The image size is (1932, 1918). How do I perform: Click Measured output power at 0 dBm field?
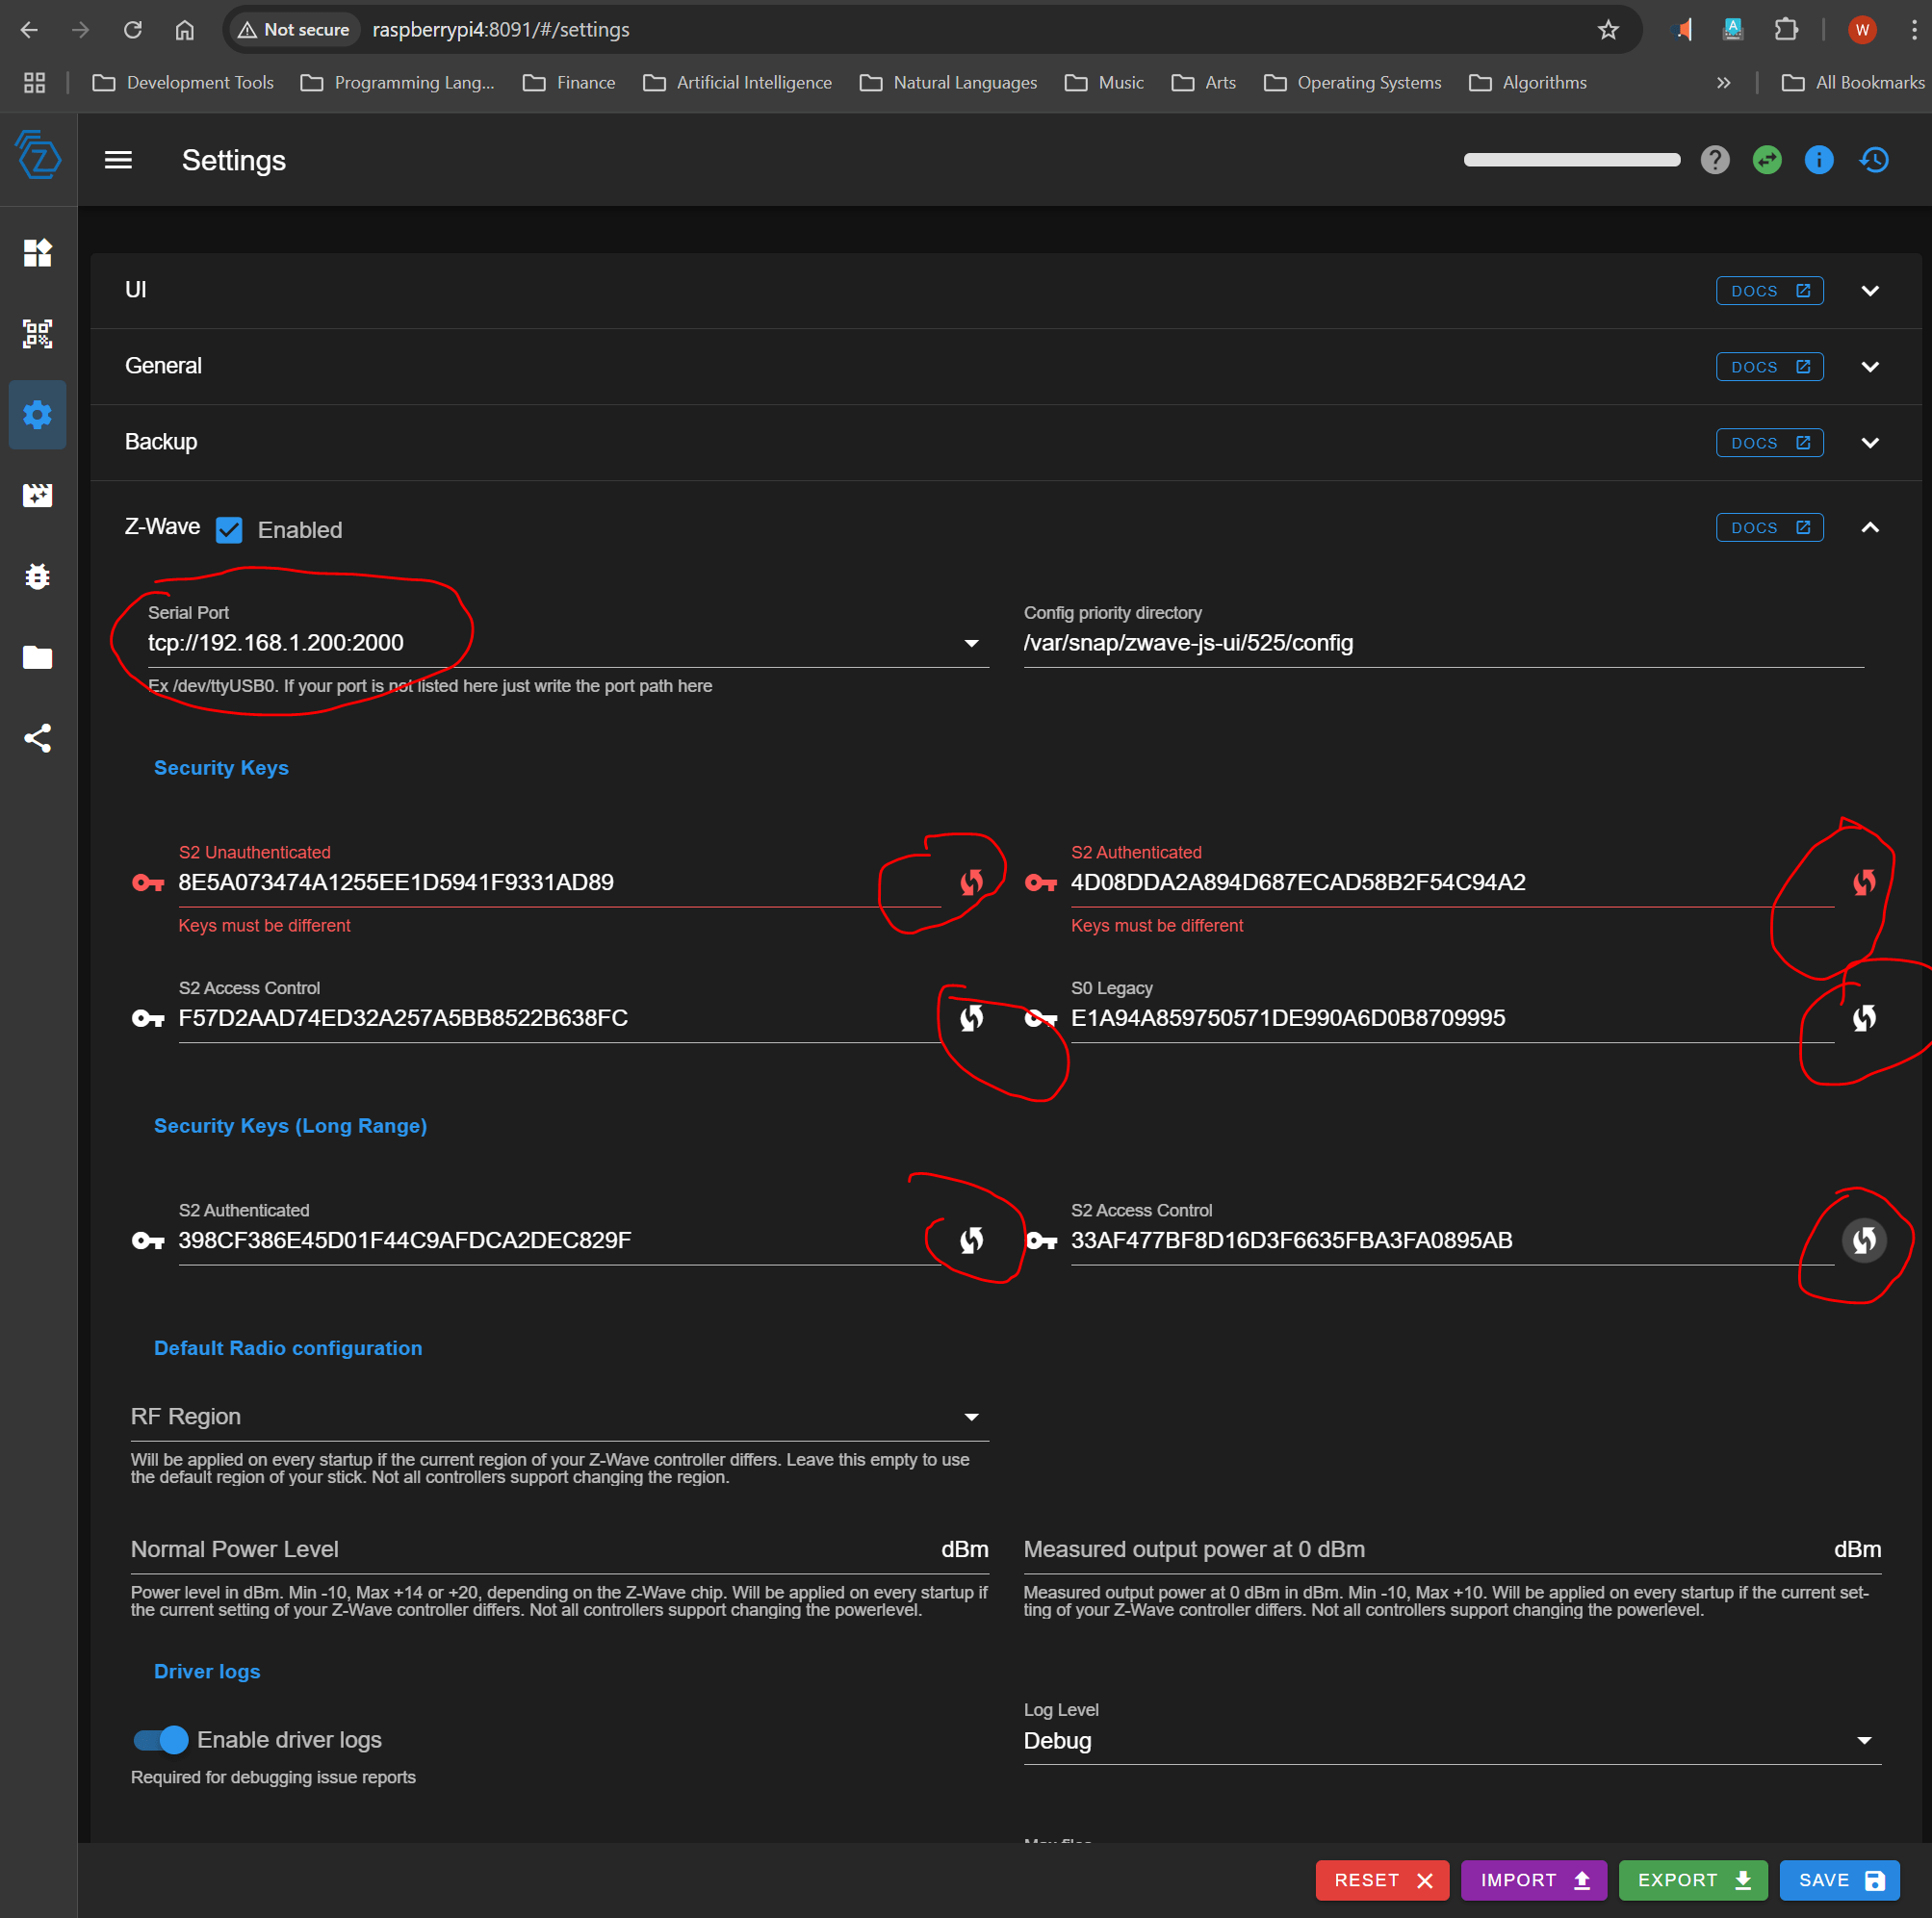click(1452, 1549)
